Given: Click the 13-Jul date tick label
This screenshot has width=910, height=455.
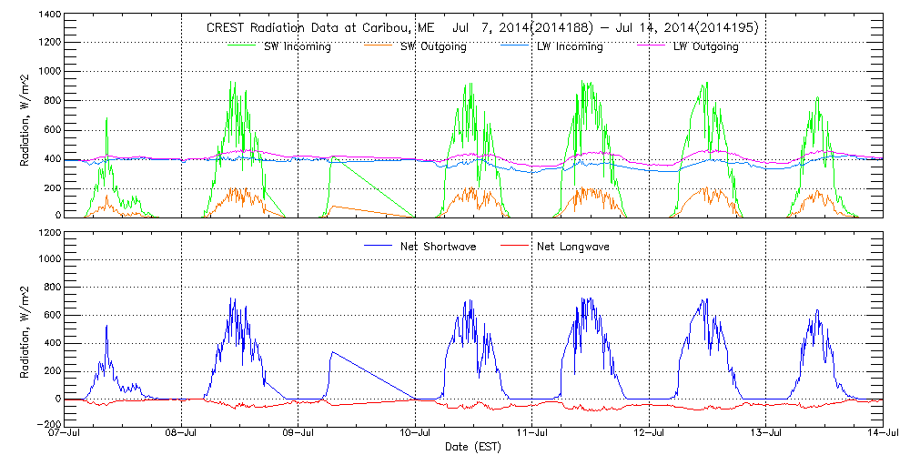Looking at the screenshot, I should point(766,434).
